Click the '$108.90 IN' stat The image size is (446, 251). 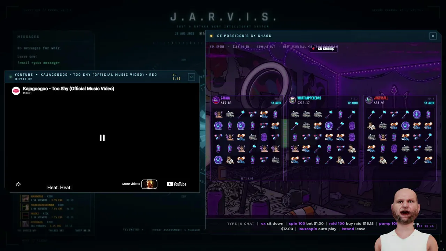click(241, 46)
